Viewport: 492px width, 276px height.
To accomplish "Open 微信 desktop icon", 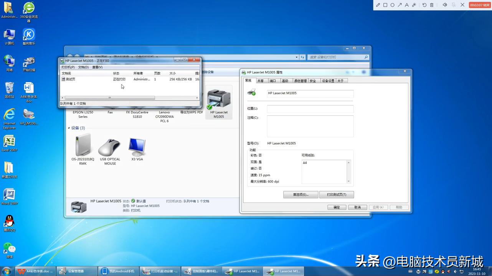I will click(x=9, y=250).
